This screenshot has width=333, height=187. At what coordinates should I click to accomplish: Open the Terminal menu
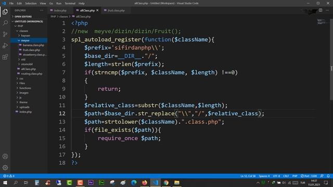coord(70,4)
